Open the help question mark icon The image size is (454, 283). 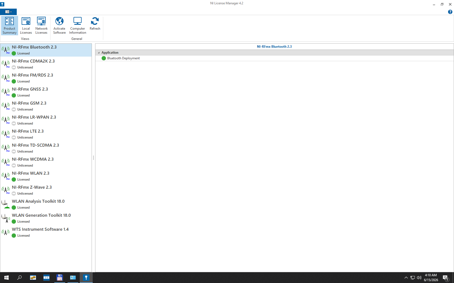point(450,12)
